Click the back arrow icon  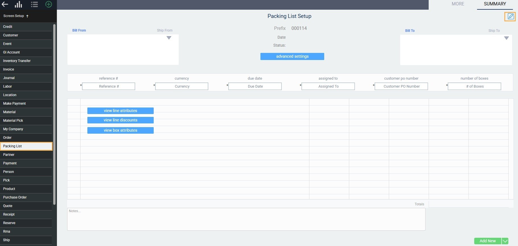5,4
